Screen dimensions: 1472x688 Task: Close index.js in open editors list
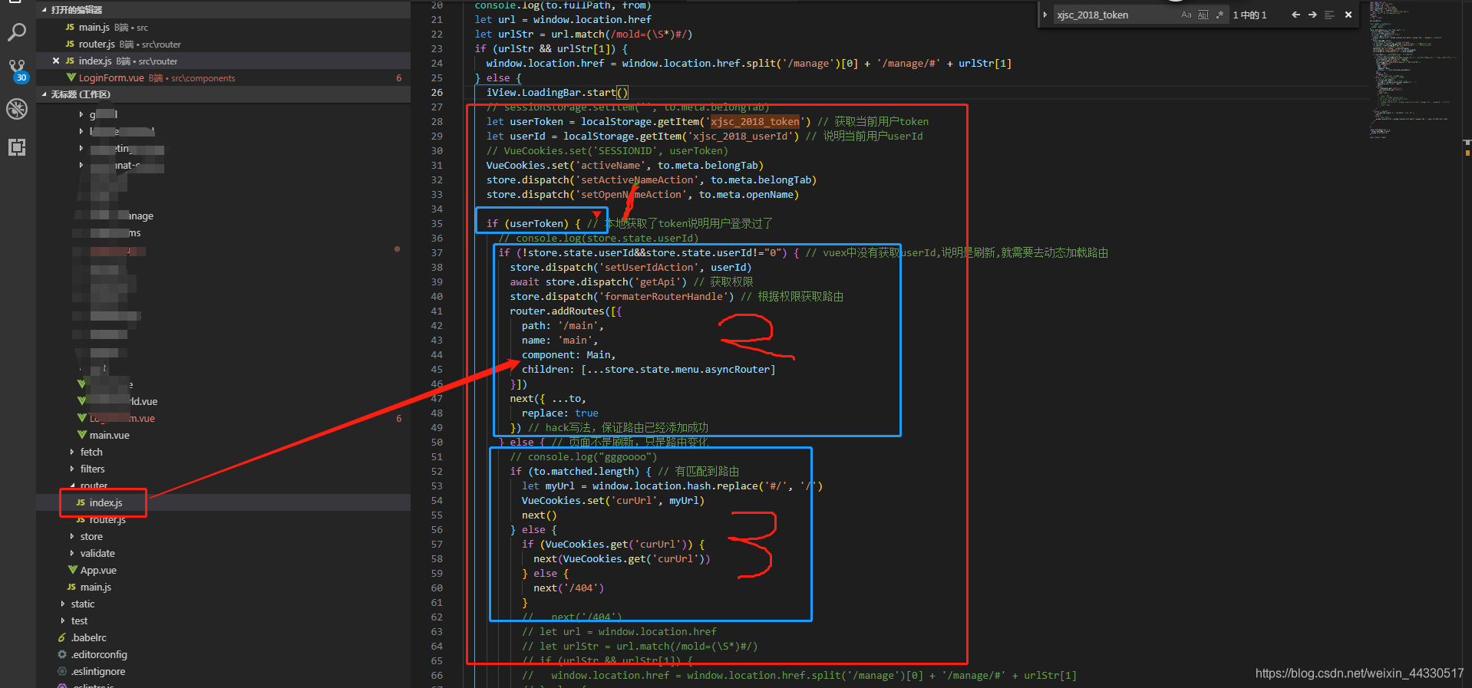56,61
